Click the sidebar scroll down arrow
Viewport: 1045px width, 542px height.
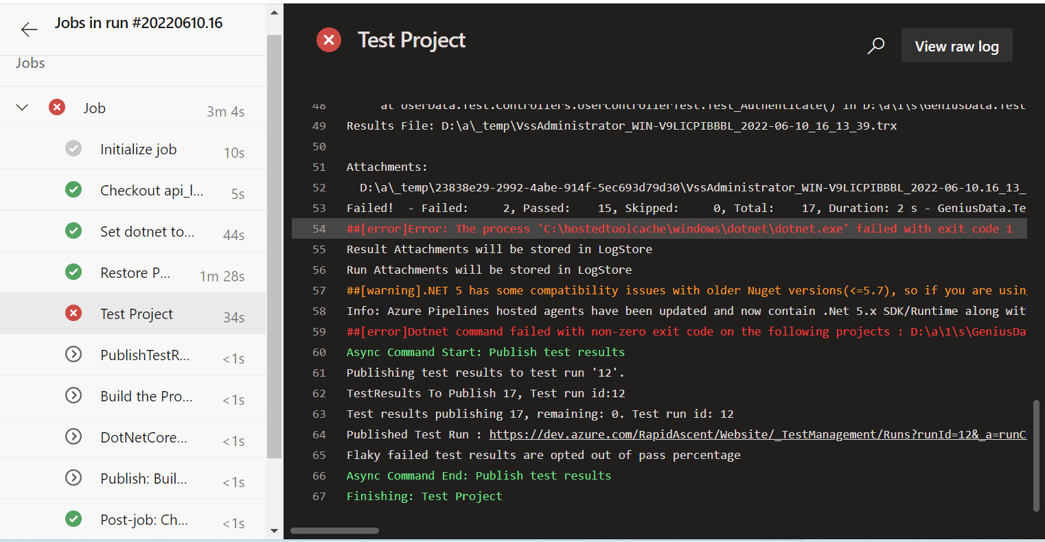pos(274,531)
